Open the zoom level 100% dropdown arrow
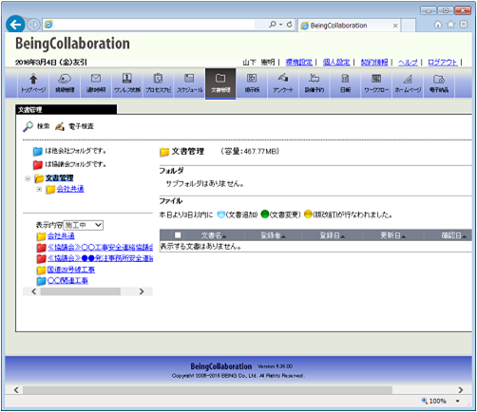 click(458, 401)
